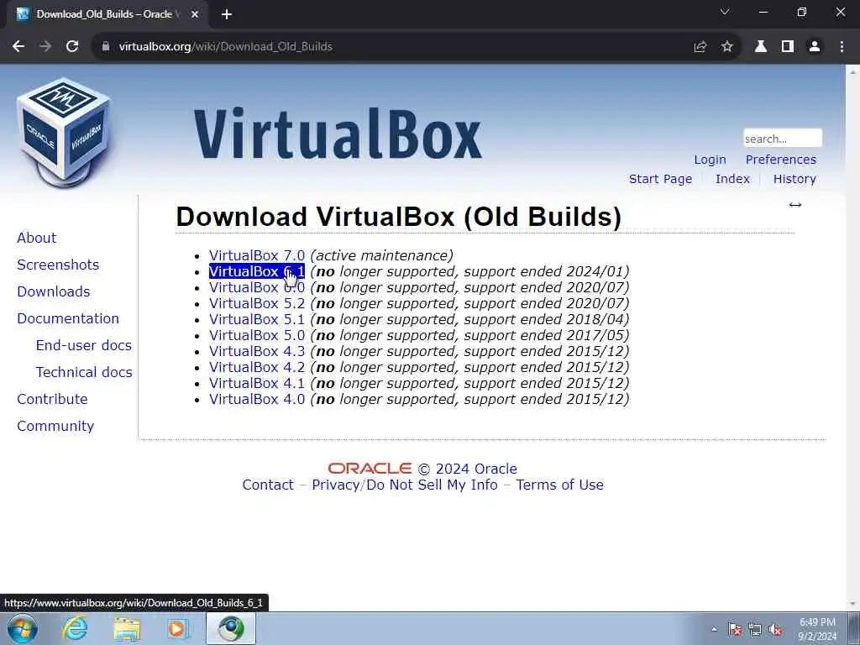This screenshot has height=645, width=860.
Task: Launch Internet Explorer from the taskbar
Action: coord(75,628)
